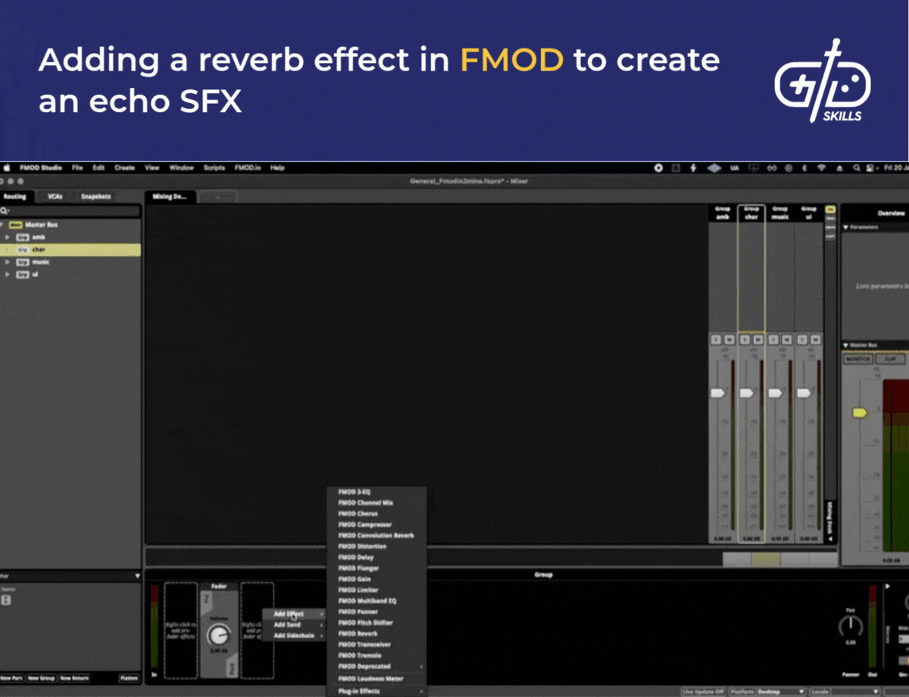Expand the music group in the routing tree
Viewport: 909px width, 697px height.
tap(8, 262)
